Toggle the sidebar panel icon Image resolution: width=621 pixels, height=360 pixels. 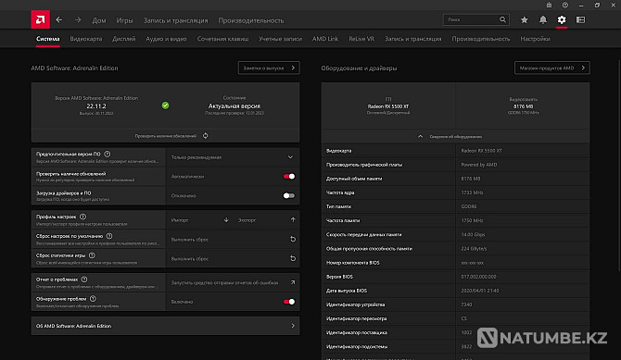tap(580, 19)
